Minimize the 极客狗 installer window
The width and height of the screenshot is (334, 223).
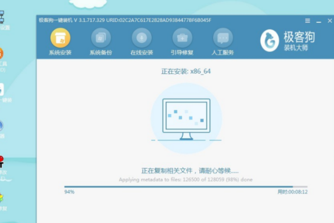[x=319, y=21]
